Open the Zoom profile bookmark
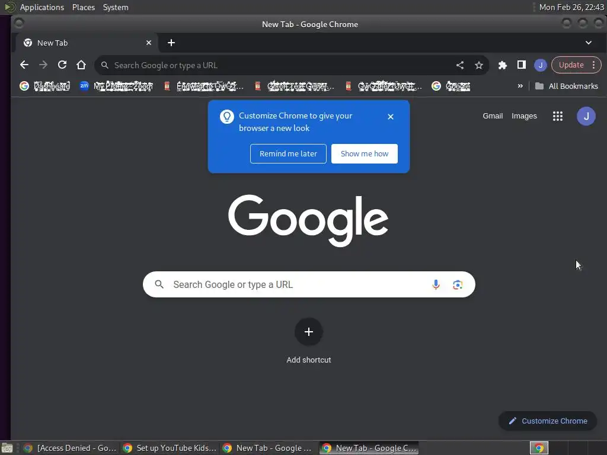Image resolution: width=607 pixels, height=455 pixels. coord(116,86)
